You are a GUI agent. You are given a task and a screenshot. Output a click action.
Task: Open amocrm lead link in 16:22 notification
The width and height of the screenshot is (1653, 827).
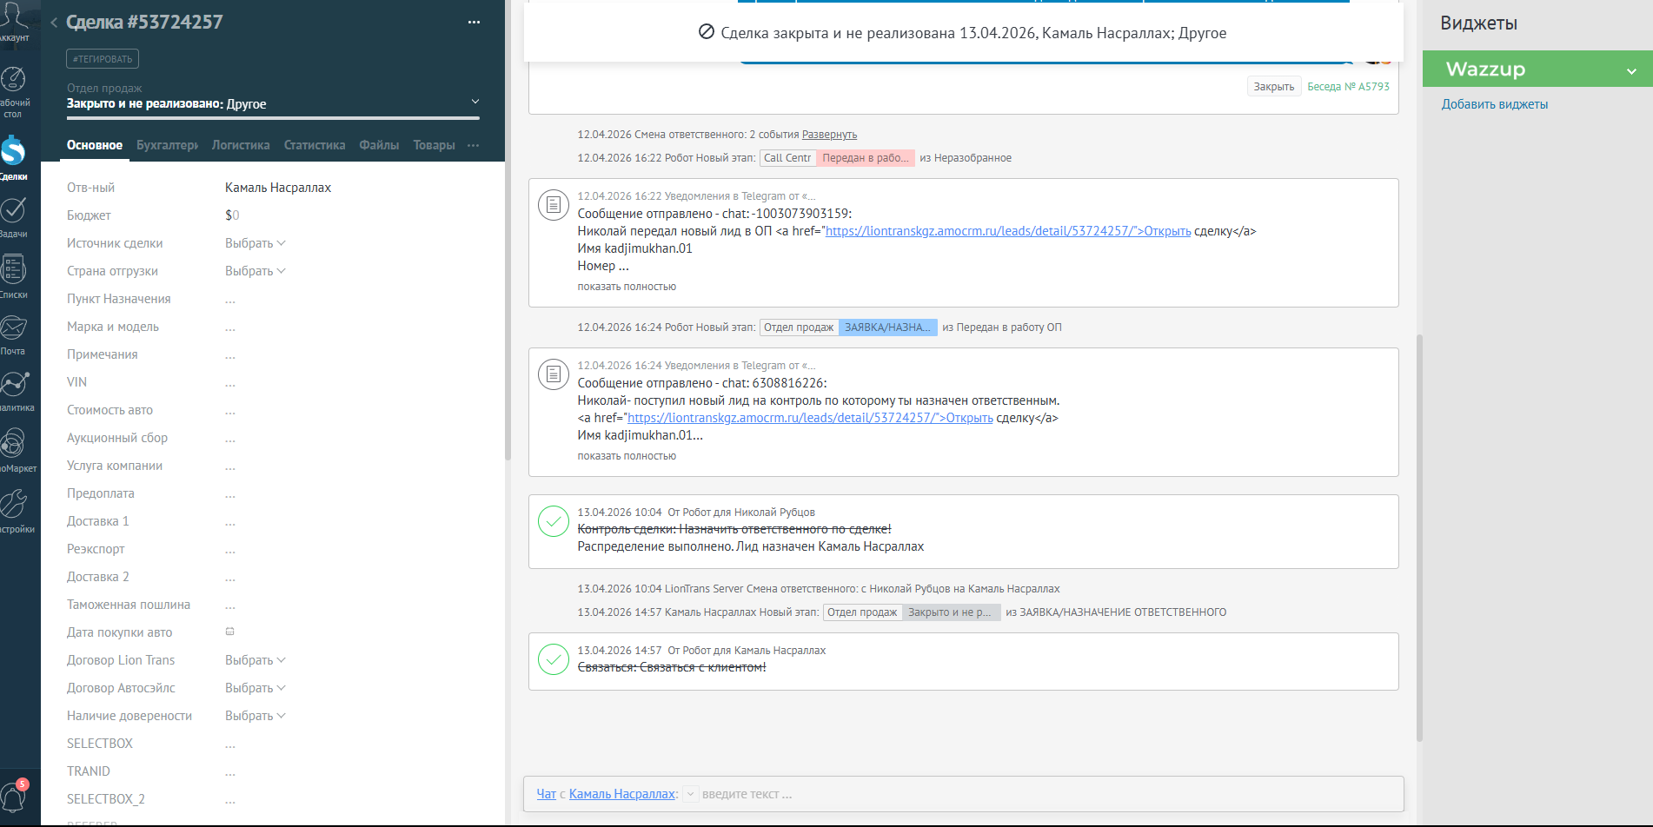pos(1008,231)
